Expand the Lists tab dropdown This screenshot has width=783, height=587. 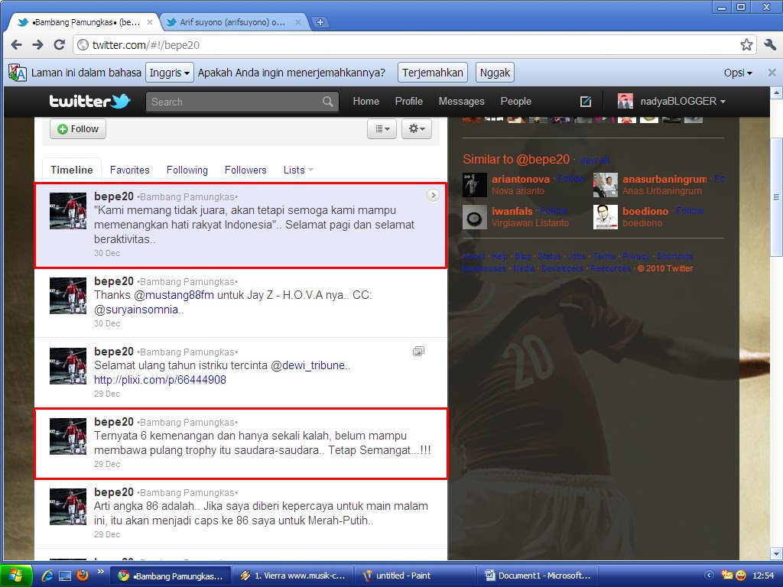[x=310, y=170]
